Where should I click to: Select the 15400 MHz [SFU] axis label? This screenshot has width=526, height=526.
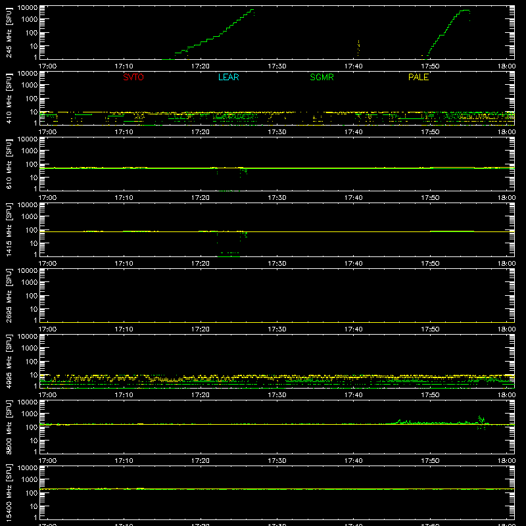9,493
